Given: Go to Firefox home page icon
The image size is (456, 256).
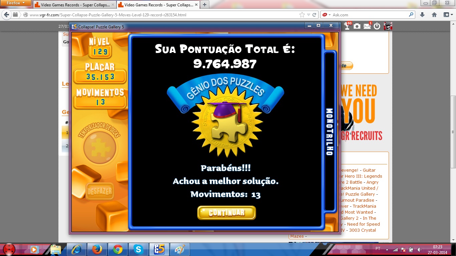Looking at the screenshot, I should point(434,15).
